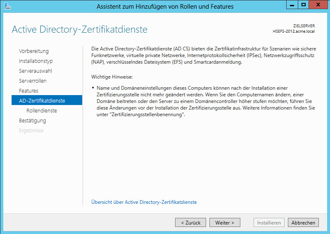The image size is (330, 234).
Task: Open the Installationstyp step
Action: (36, 61)
